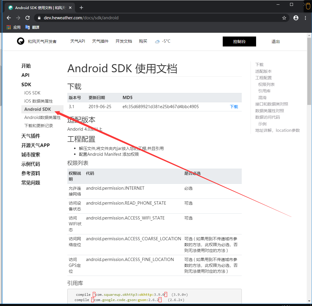312x306 pixels.
Task: Open Android数据类属性 in the sidebar
Action: [x=42, y=117]
